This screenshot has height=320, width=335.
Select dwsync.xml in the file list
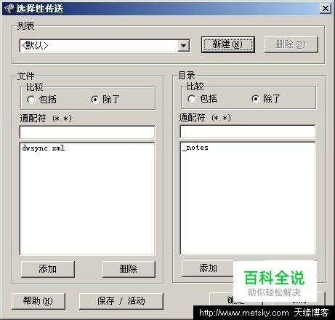point(44,148)
